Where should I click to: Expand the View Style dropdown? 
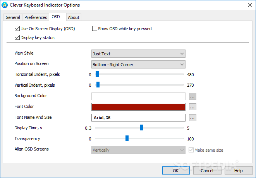(x=138, y=54)
